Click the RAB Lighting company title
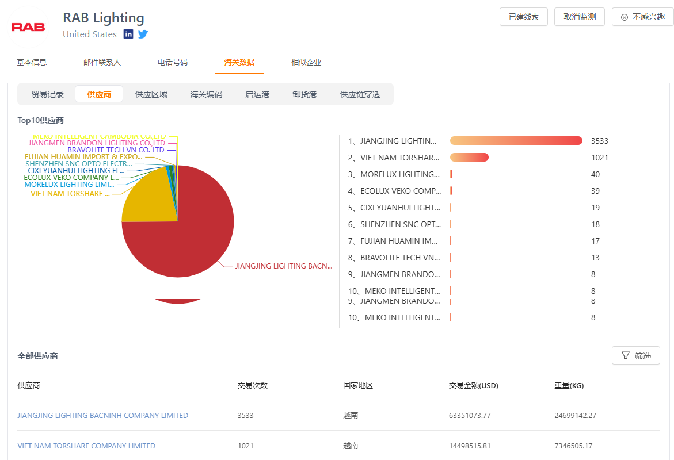674x460 pixels. click(x=104, y=18)
